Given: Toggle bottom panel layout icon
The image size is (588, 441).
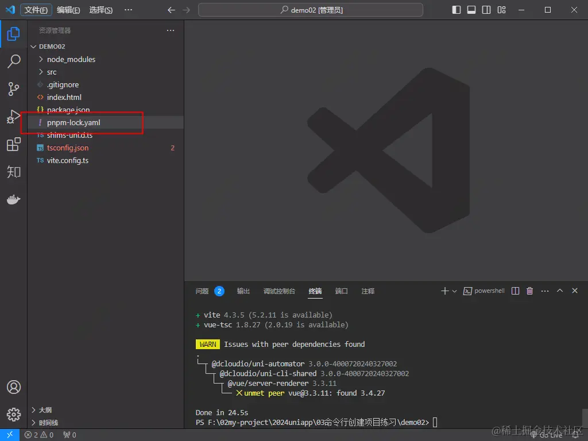Looking at the screenshot, I should point(471,10).
